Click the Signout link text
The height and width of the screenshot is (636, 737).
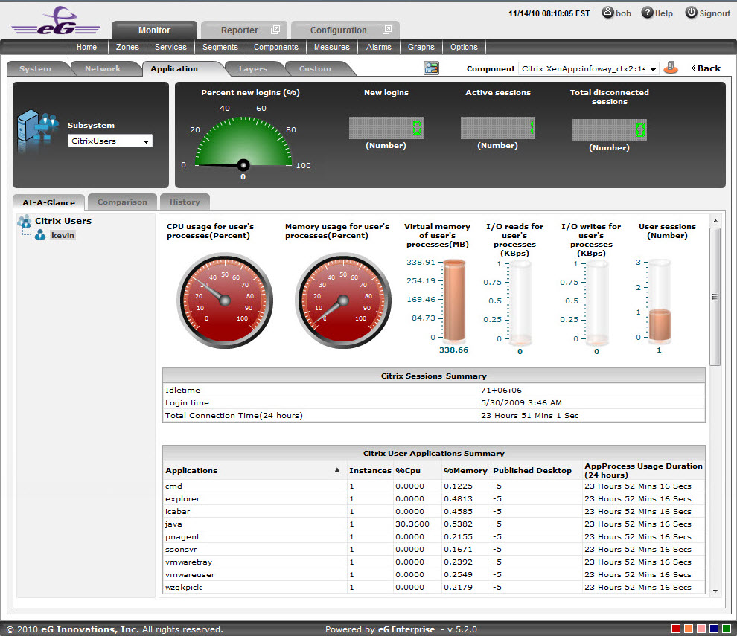click(715, 13)
